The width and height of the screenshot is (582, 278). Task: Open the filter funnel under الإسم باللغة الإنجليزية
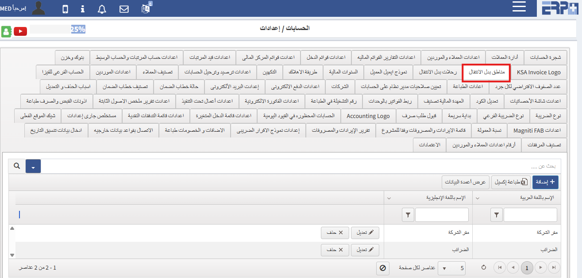click(x=408, y=215)
